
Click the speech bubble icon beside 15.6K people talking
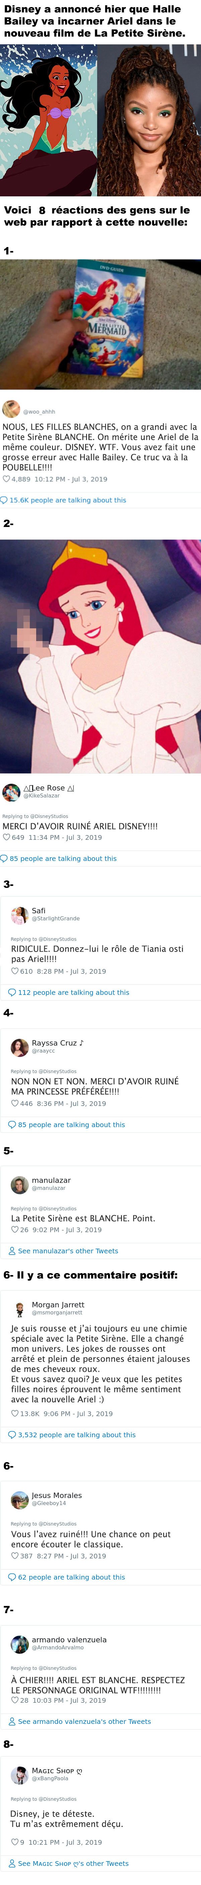click(x=4, y=500)
